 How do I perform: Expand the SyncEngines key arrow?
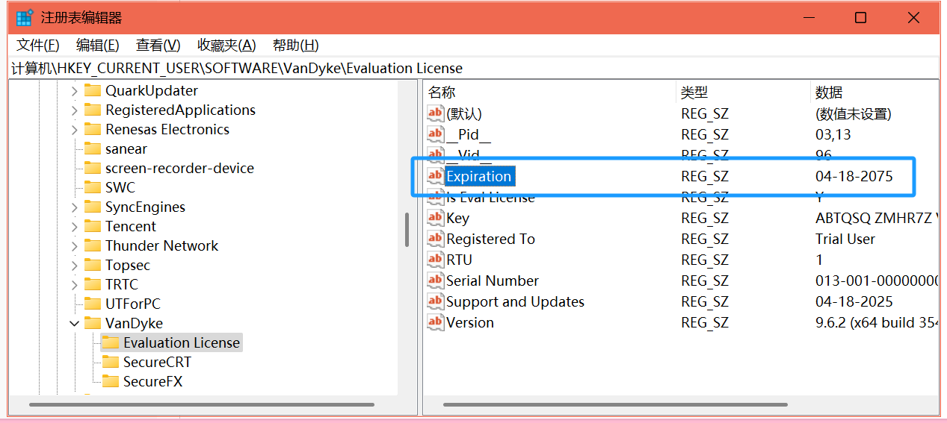click(x=74, y=207)
